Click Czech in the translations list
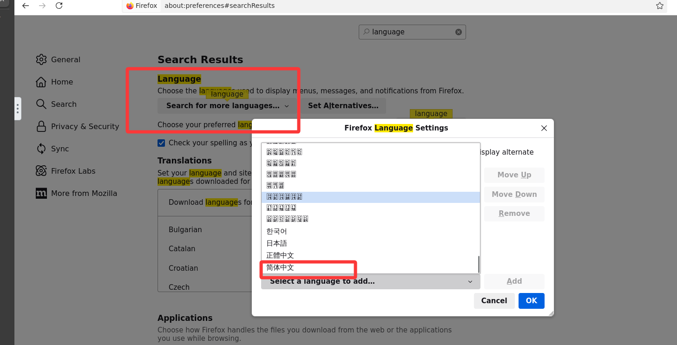 point(179,287)
